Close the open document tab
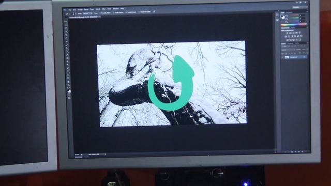 [100, 17]
